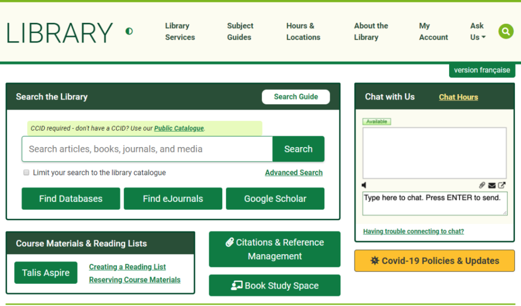Image resolution: width=521 pixels, height=306 pixels.
Task: Open the Public Catalogue link
Action: click(179, 128)
